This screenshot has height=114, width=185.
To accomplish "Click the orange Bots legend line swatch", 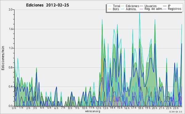I will tap(109, 9).
